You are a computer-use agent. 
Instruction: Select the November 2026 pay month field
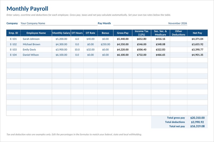pyautogui.click(x=150, y=23)
